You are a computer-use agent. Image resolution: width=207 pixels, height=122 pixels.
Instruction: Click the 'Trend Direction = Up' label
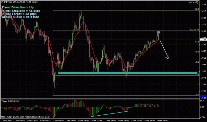coord(18,7)
